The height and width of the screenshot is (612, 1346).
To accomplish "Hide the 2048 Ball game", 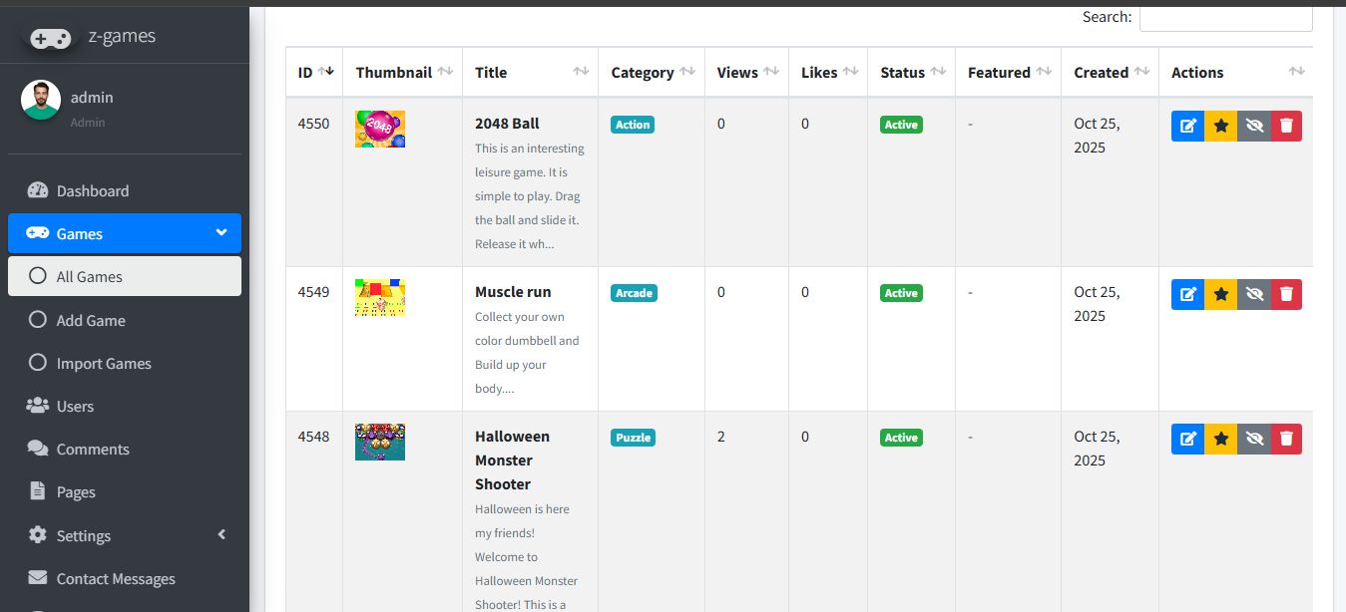I will coord(1254,126).
